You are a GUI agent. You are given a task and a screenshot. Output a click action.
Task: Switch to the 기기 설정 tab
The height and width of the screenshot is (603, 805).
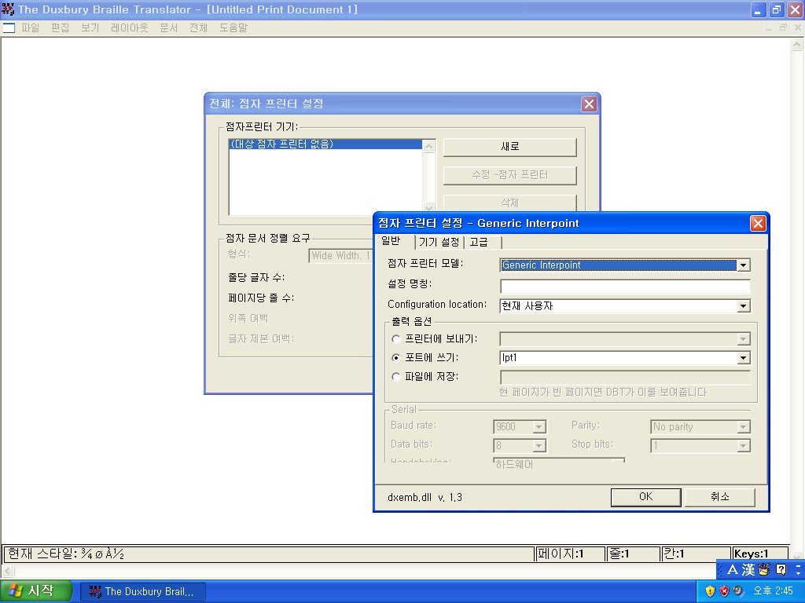click(x=439, y=242)
